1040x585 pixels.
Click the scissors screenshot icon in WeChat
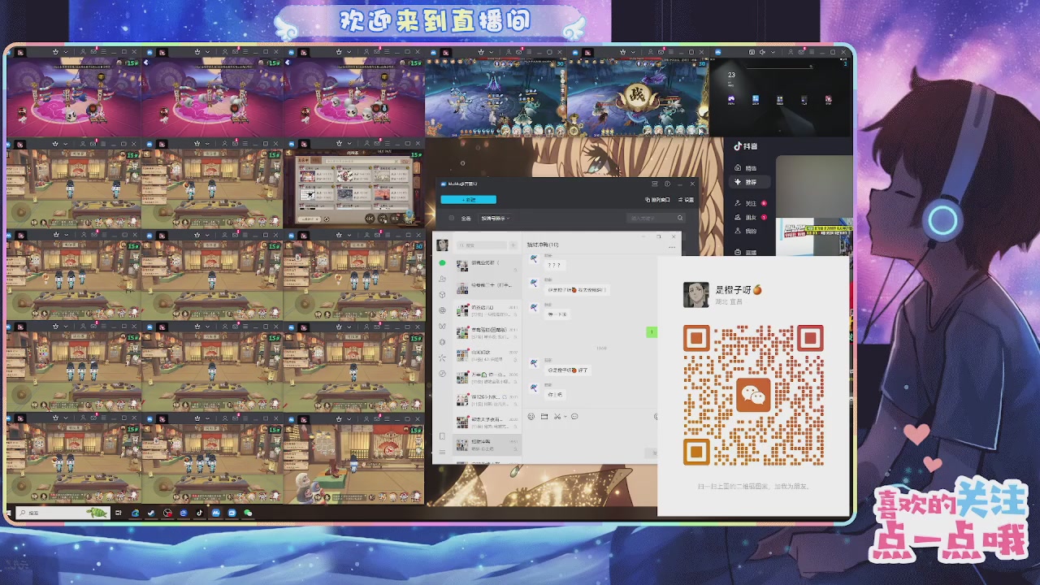point(557,416)
